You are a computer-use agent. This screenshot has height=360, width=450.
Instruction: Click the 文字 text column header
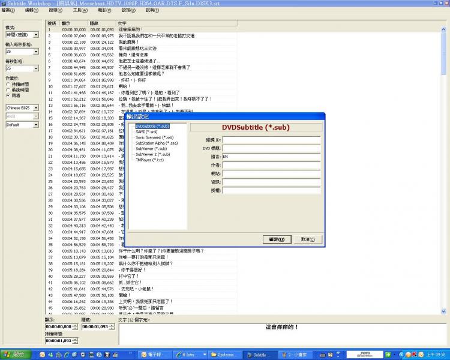point(176,23)
